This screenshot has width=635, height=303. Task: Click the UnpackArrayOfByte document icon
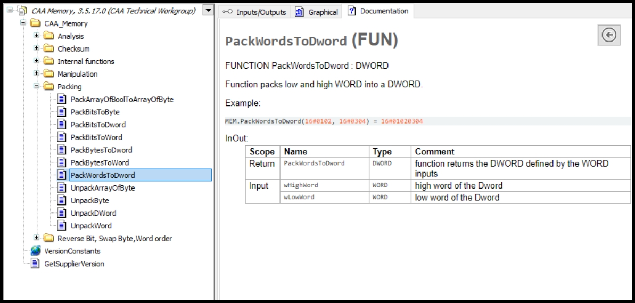[x=62, y=187]
